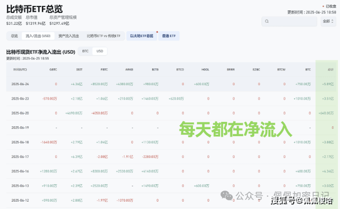
Task: Click the BTCO column header
Action: 180,70
